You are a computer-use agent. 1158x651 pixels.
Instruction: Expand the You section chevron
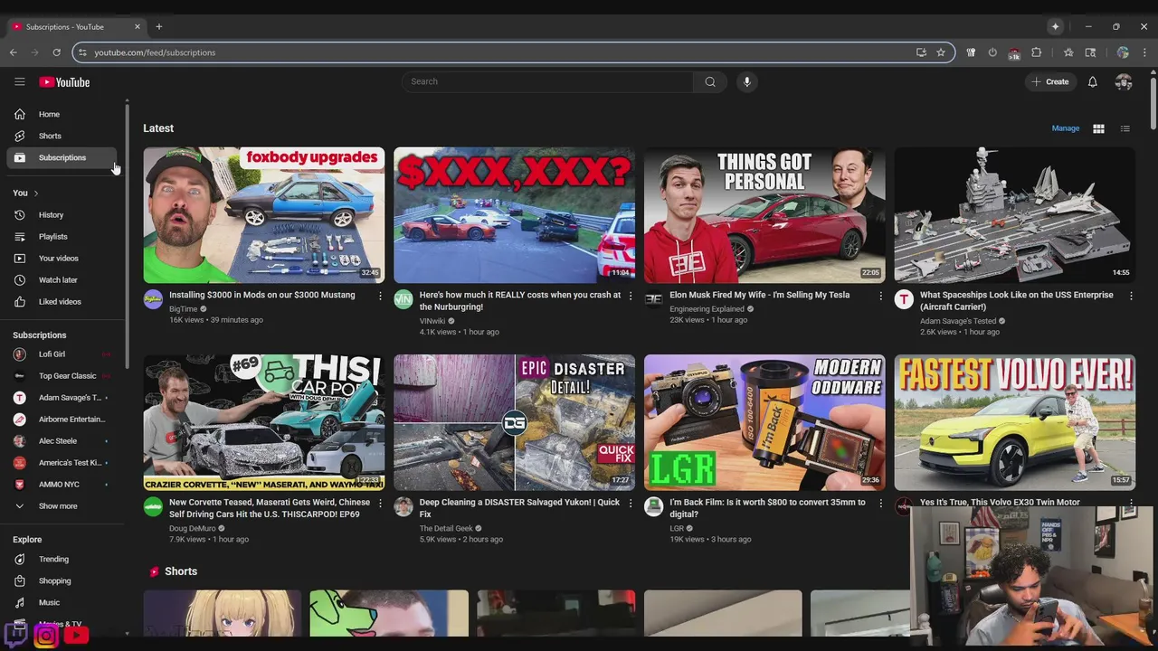[x=36, y=193]
